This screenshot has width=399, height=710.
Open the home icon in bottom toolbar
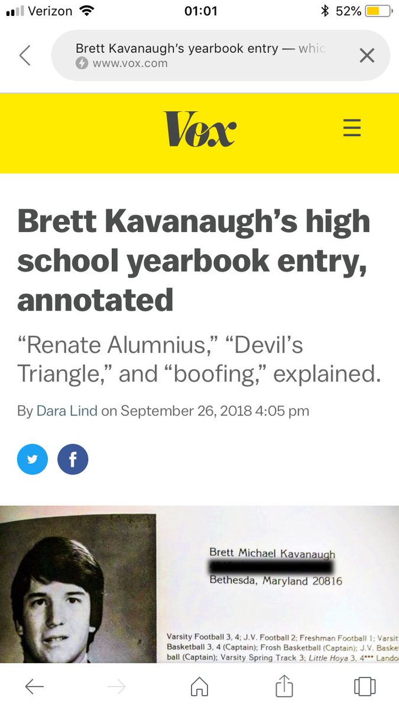click(199, 686)
